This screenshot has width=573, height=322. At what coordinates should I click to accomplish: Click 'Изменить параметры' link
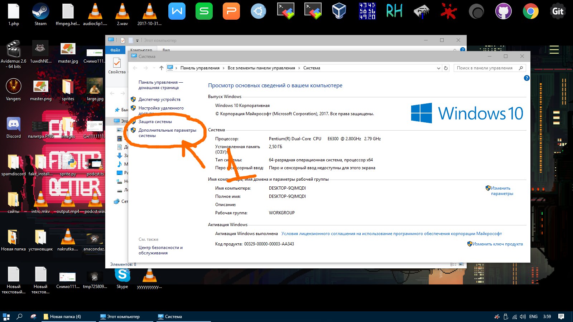point(502,191)
